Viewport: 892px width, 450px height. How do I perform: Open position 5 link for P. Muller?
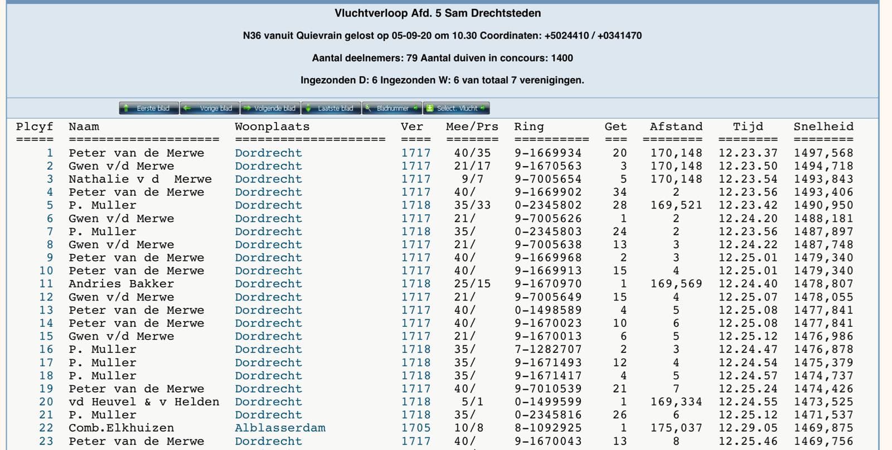click(50, 205)
